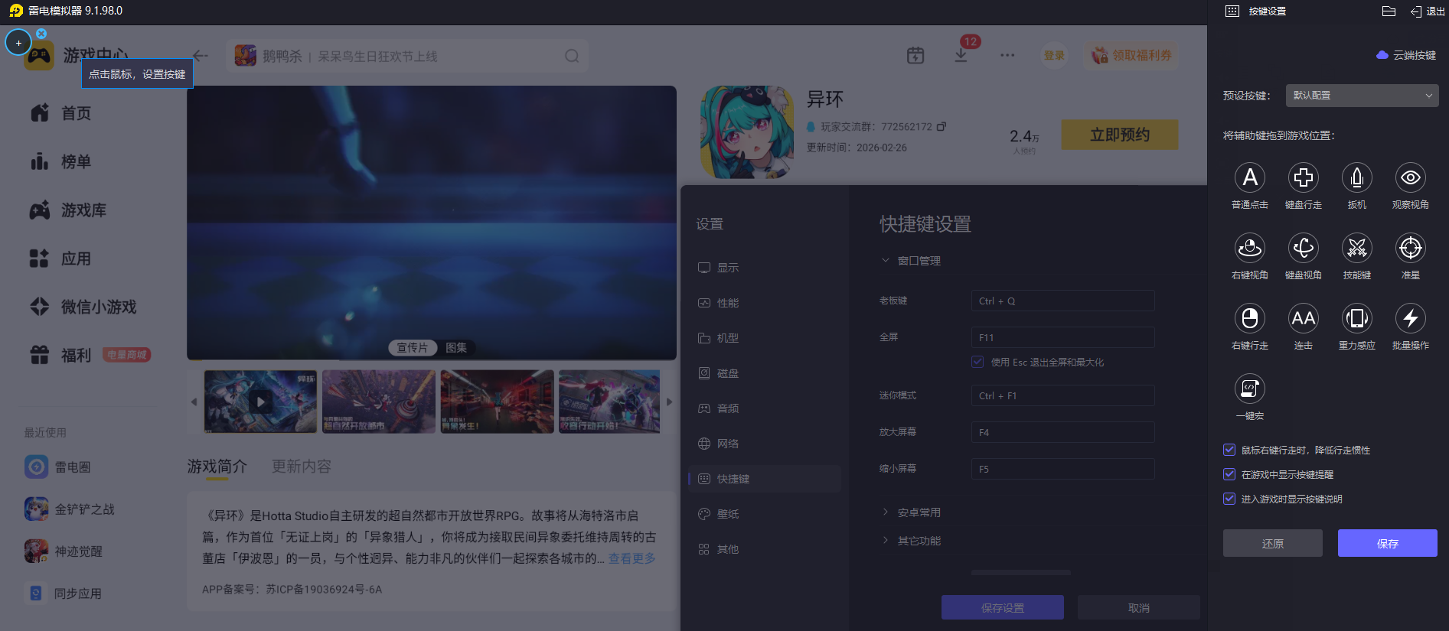Open the 网络 settings category
Screen dimensions: 1449x631
765,444
